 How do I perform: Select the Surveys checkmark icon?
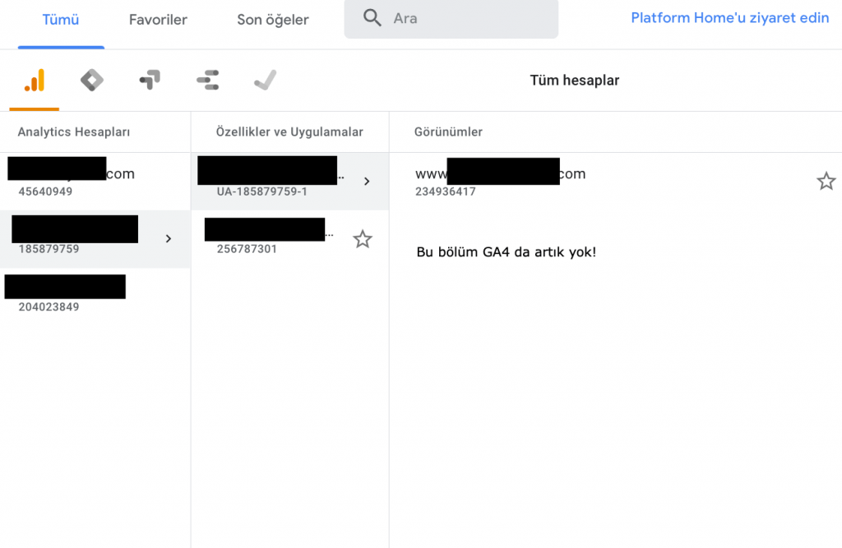(265, 81)
